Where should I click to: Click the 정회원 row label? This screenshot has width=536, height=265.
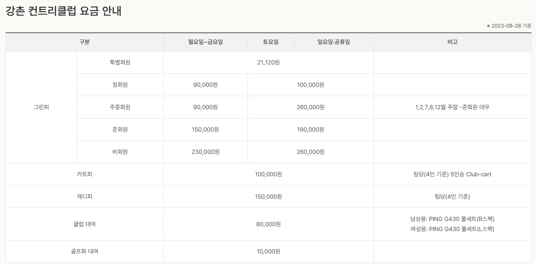120,85
